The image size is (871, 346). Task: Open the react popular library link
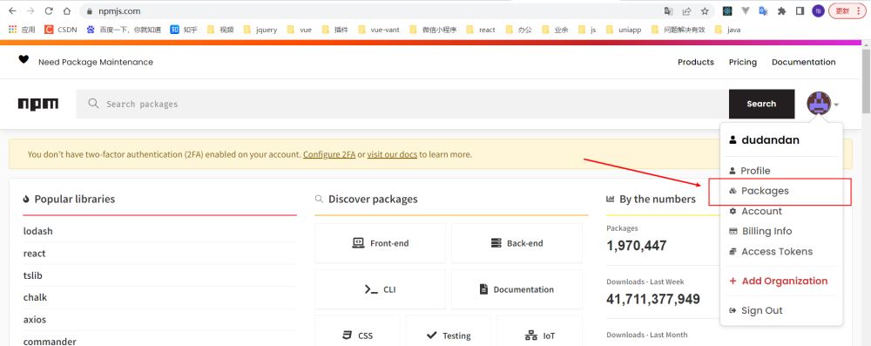click(x=35, y=254)
